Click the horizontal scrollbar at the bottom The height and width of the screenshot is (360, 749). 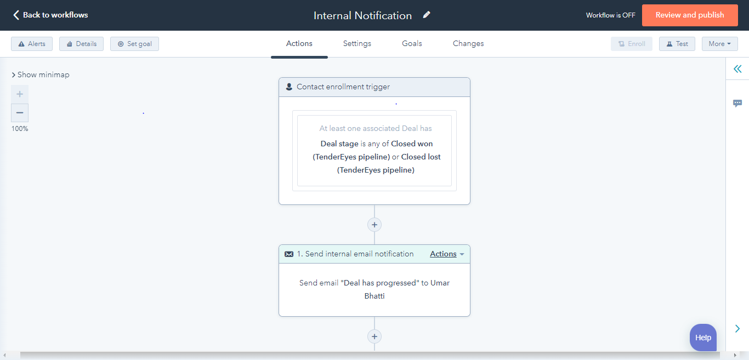tap(374, 355)
